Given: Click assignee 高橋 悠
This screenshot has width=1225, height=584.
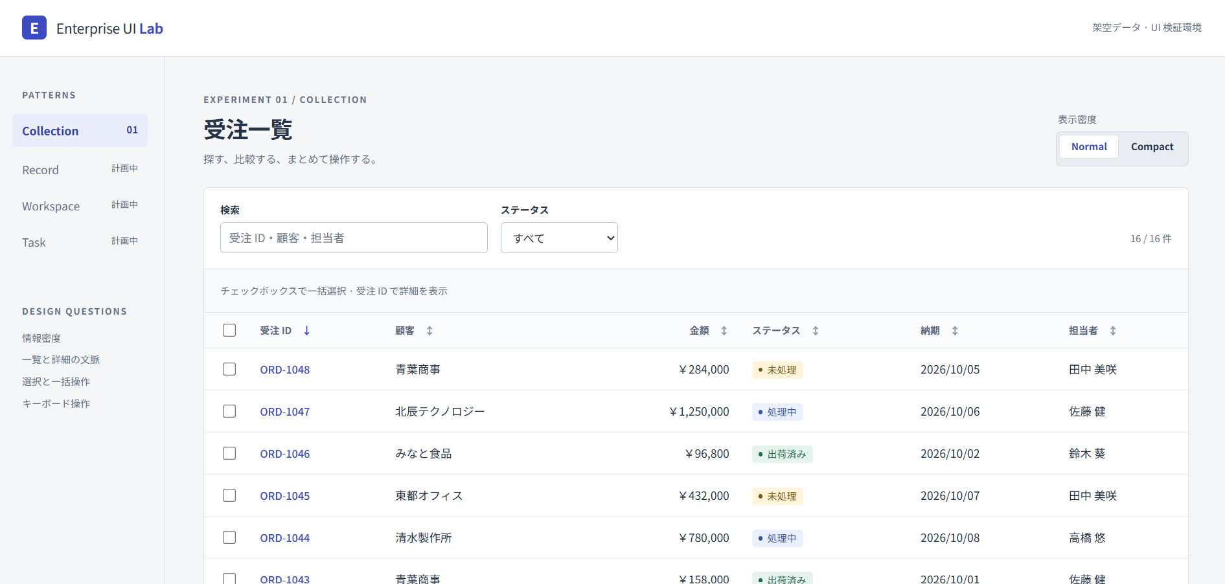Looking at the screenshot, I should [1087, 538].
